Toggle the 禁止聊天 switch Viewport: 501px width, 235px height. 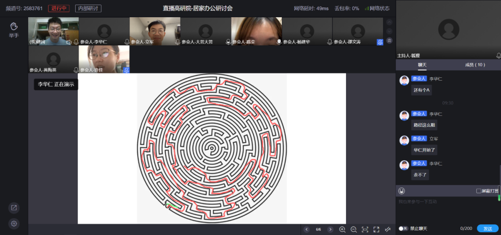403,229
